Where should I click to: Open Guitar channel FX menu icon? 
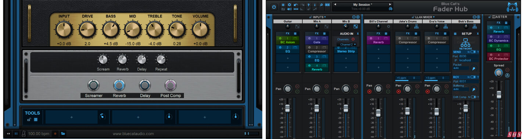(295, 33)
